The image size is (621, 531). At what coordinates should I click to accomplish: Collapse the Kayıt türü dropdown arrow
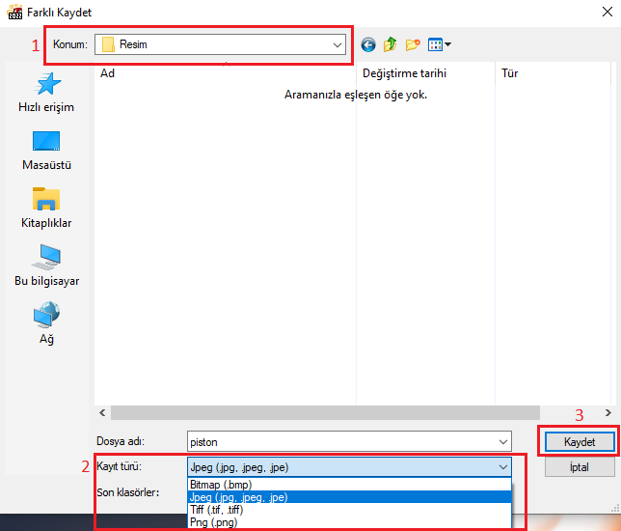pyautogui.click(x=503, y=467)
